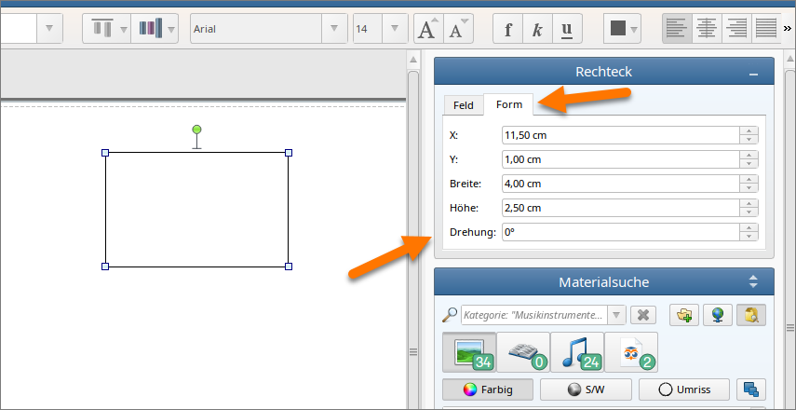
Task: Increase font size with large A icon
Action: [427, 29]
